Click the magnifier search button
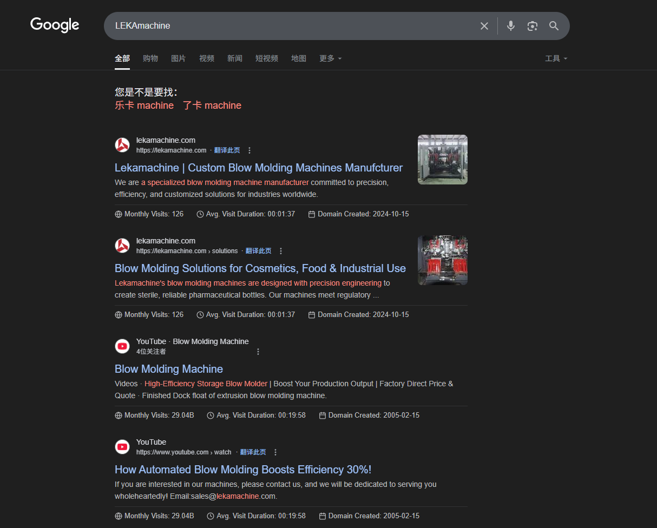The height and width of the screenshot is (528, 657). (x=554, y=26)
